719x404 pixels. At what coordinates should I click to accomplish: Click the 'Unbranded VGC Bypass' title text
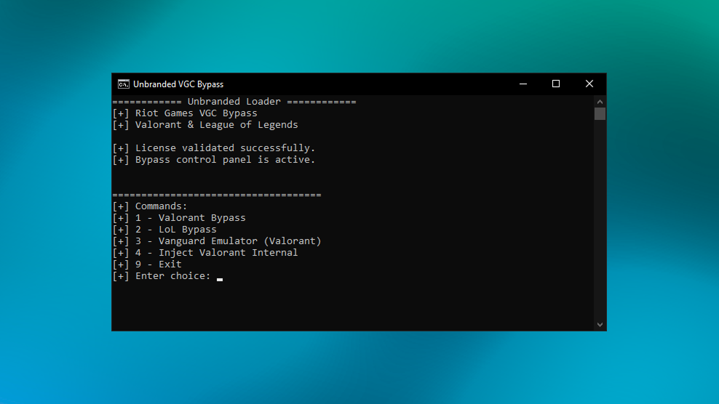tap(178, 84)
